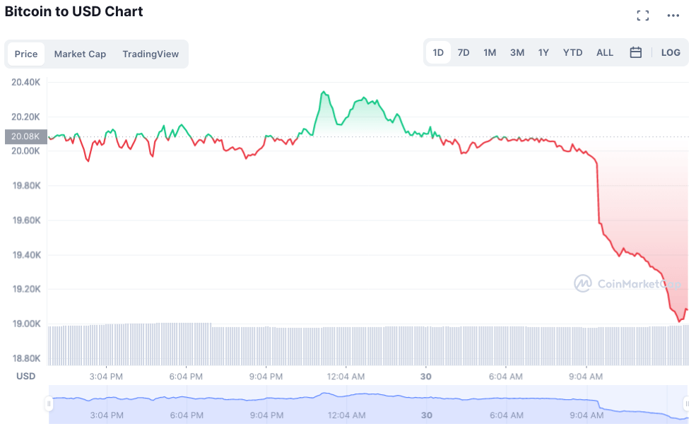Open the calendar date range picker
The width and height of the screenshot is (696, 431).
pos(635,52)
